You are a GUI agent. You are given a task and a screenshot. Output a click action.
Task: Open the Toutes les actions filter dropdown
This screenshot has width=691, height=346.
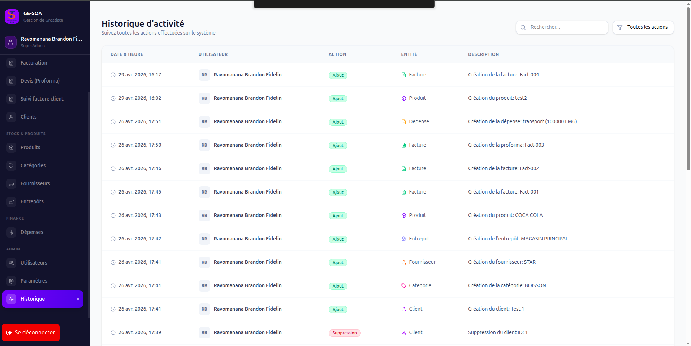(x=643, y=27)
